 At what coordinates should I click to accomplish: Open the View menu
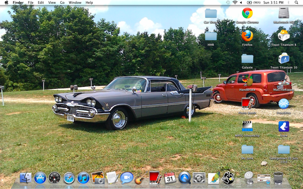point(52,3)
